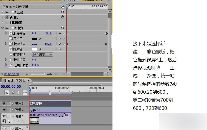Toggle the 运动 effect on or off
Viewport: 207px width, 130px height.
(x=7, y=12)
